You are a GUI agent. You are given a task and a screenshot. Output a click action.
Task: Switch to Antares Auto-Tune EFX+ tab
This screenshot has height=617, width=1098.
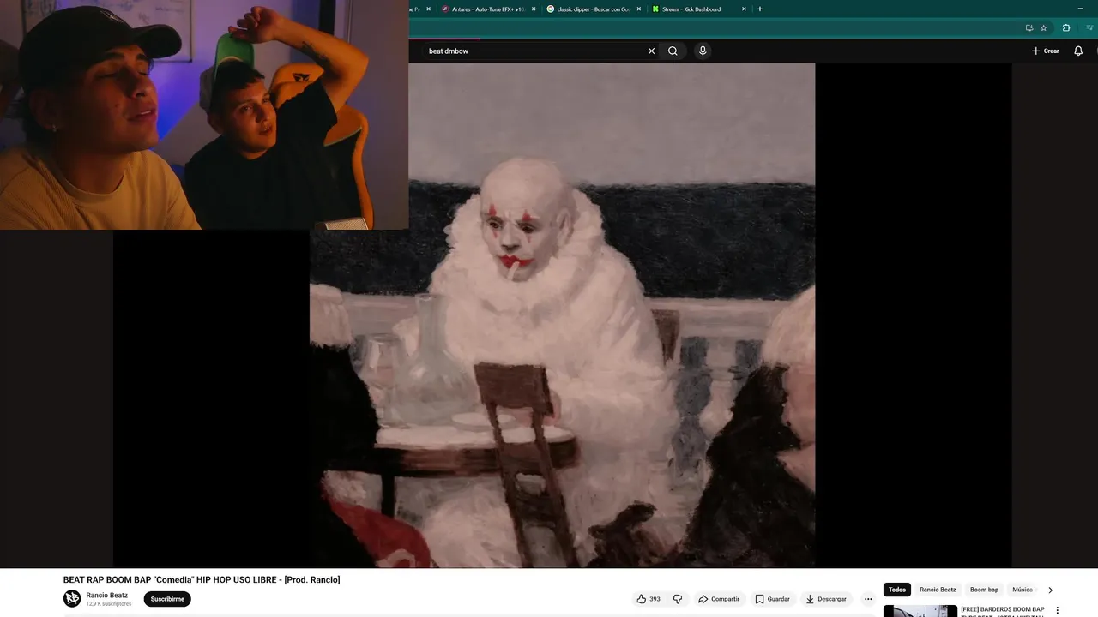(487, 9)
